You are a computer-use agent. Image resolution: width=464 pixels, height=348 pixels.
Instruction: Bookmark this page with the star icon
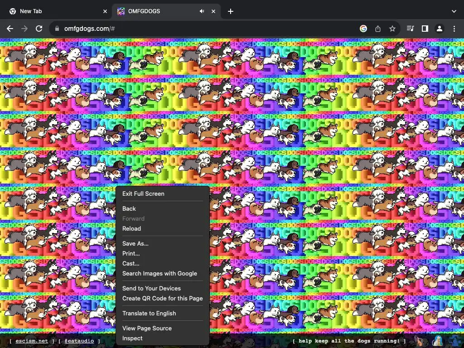tap(392, 29)
